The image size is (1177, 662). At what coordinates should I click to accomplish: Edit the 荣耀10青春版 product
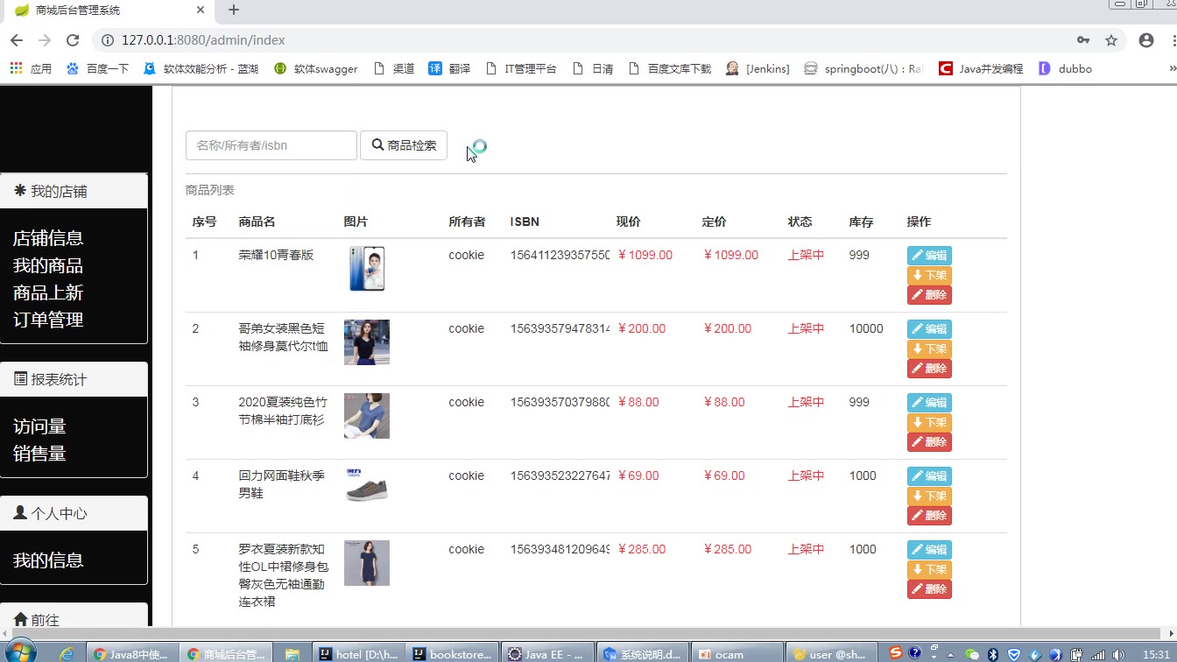click(x=929, y=256)
